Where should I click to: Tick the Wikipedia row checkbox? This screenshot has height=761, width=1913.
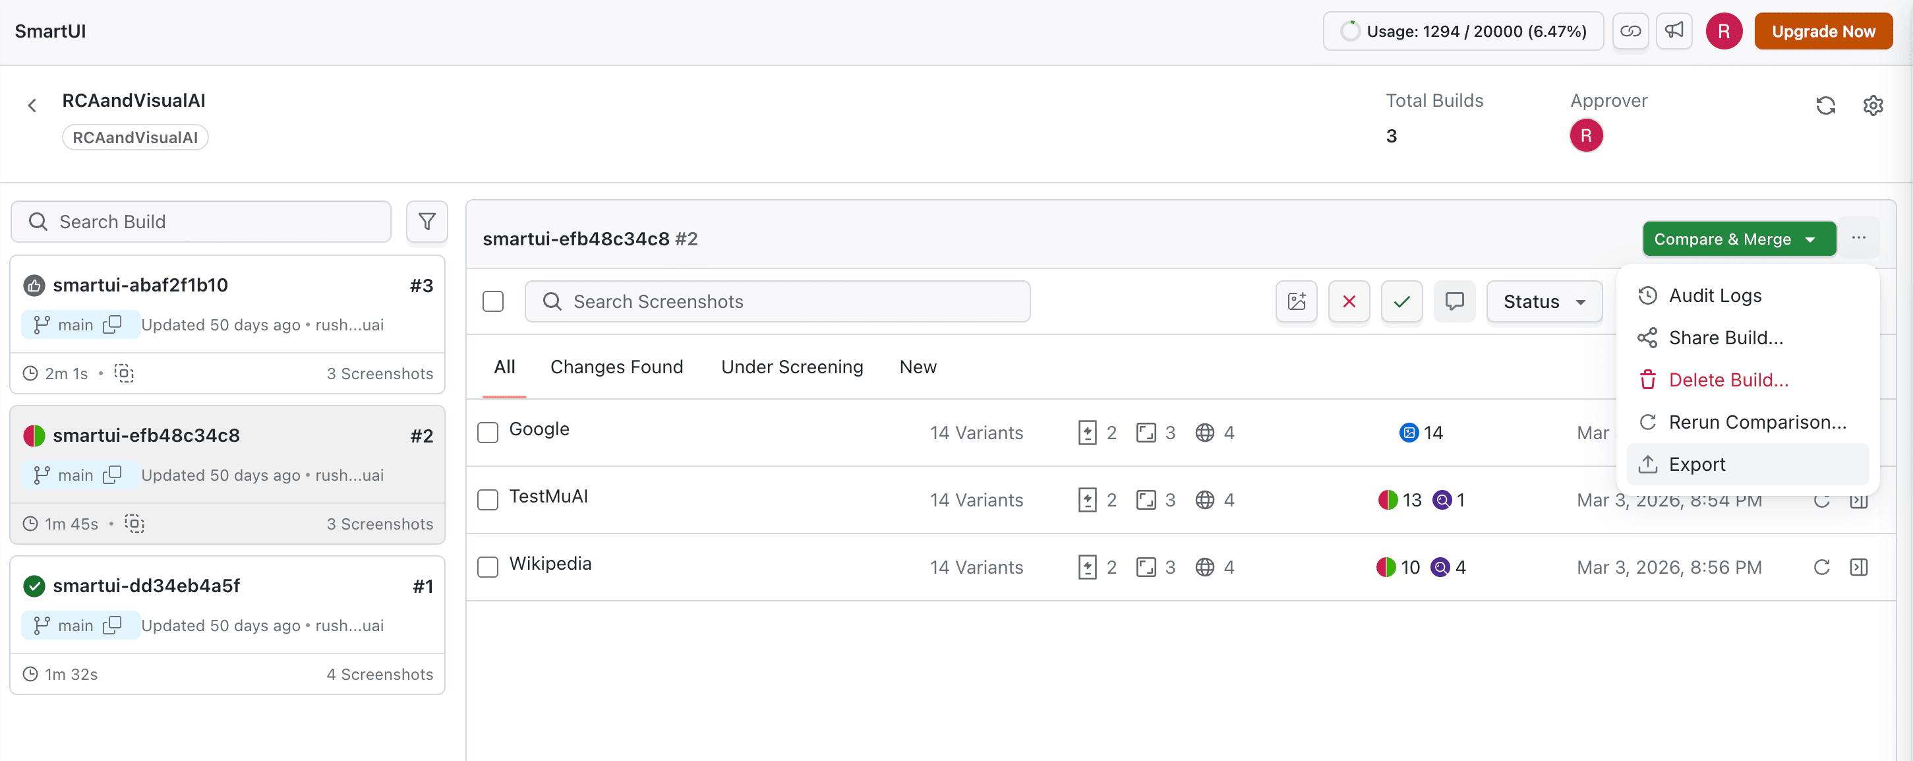488,567
